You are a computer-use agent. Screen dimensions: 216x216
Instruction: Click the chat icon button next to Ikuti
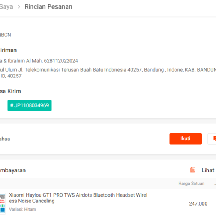[213, 139]
